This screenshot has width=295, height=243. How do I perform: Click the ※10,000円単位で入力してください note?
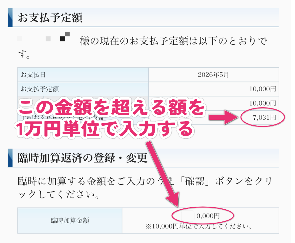(198, 227)
